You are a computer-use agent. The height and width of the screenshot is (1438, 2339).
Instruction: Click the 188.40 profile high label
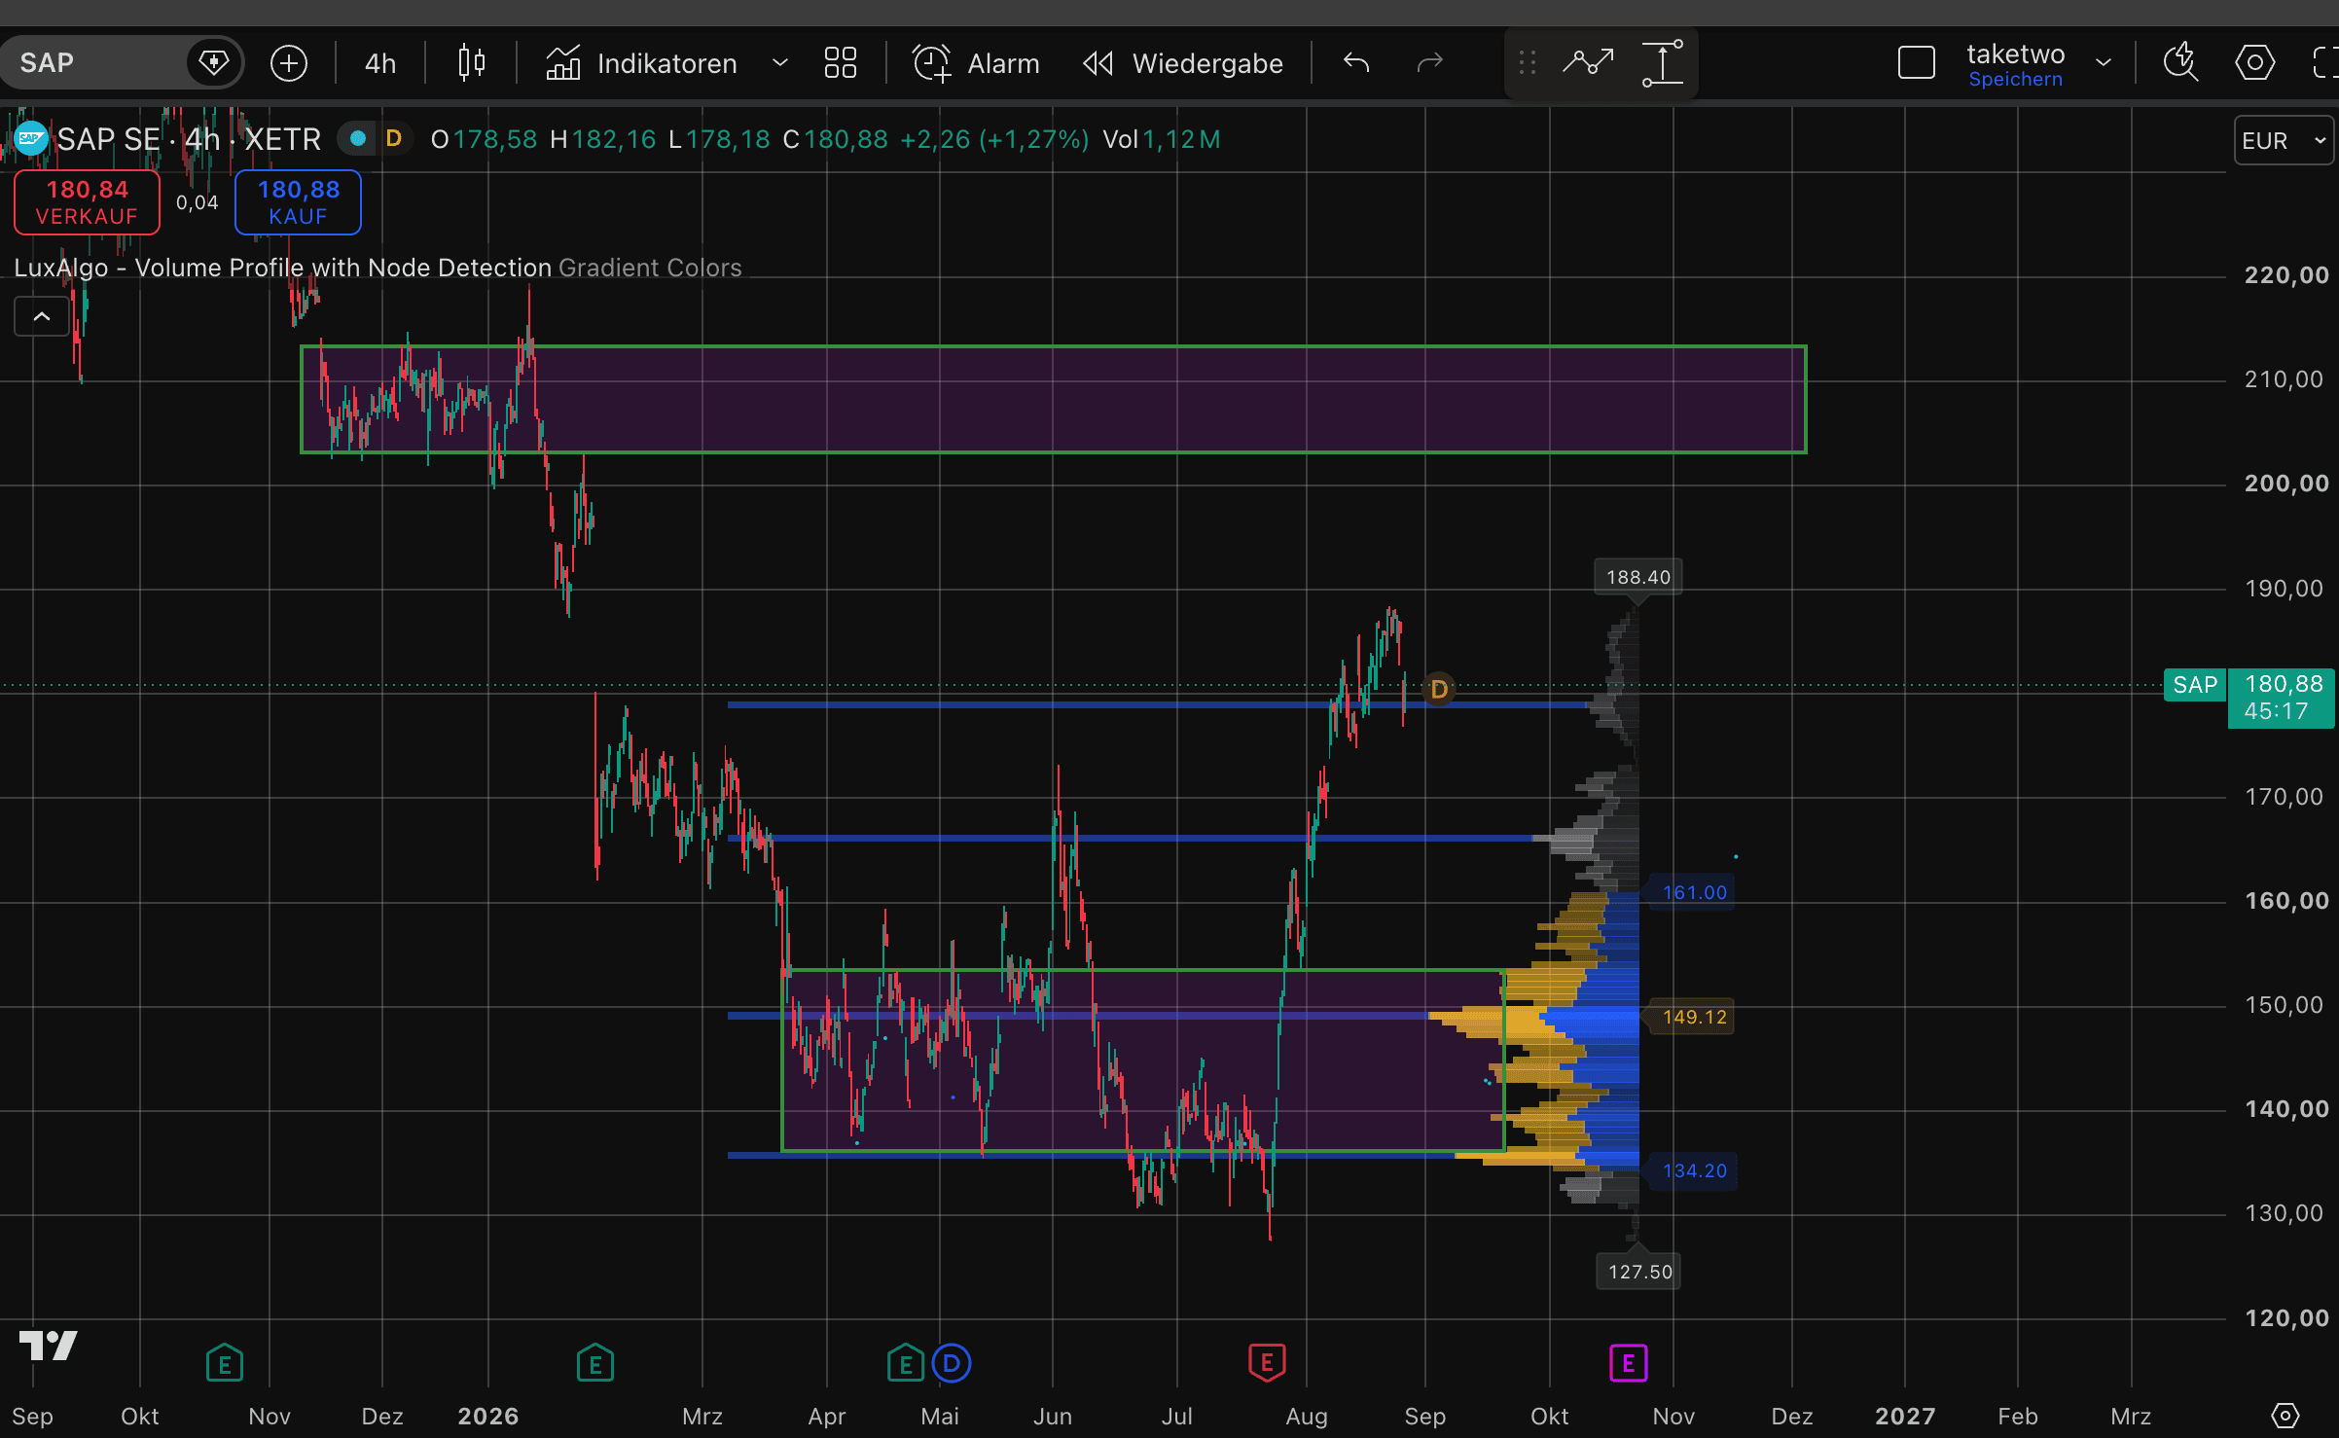[1638, 577]
